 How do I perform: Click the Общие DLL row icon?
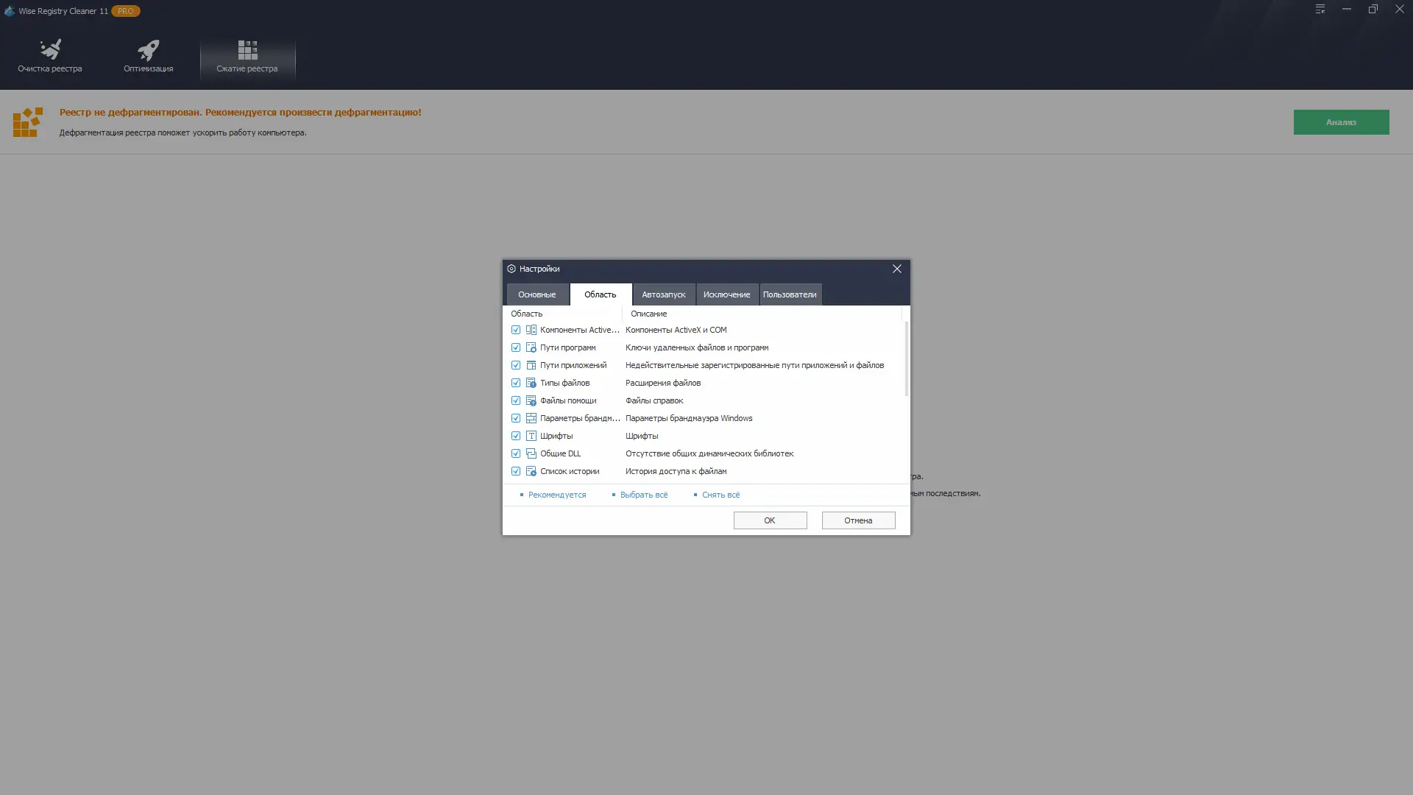pyautogui.click(x=531, y=453)
